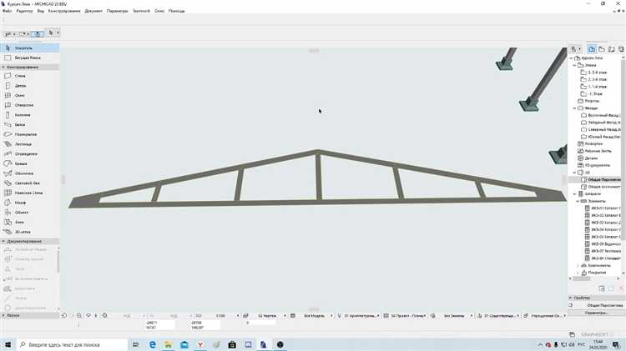Open the Вид menu

click(41, 11)
